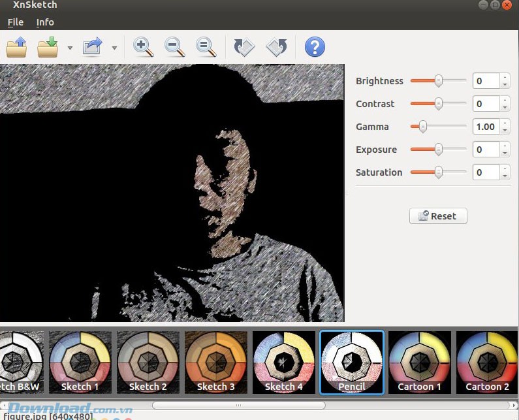Decrease Contrast with the down stepper arrow
This screenshot has width=519, height=420.
point(505,107)
